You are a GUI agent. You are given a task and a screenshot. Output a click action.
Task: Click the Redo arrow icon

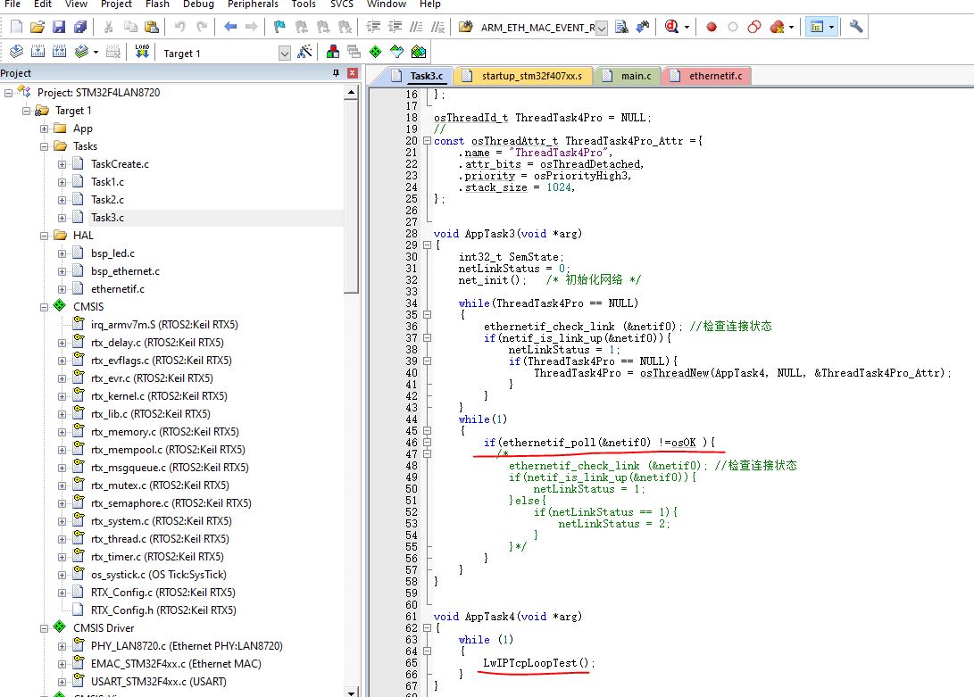point(202,27)
